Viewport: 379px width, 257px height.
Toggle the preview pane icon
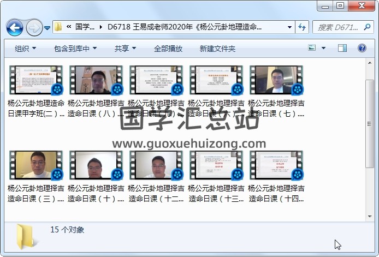coord(342,49)
